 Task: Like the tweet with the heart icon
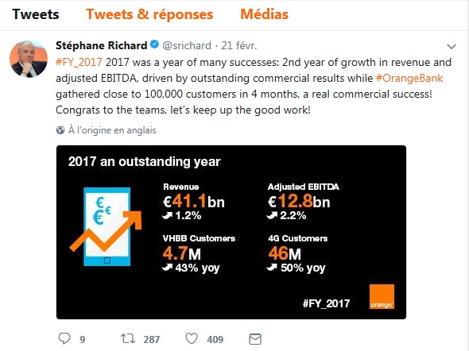coord(192,339)
